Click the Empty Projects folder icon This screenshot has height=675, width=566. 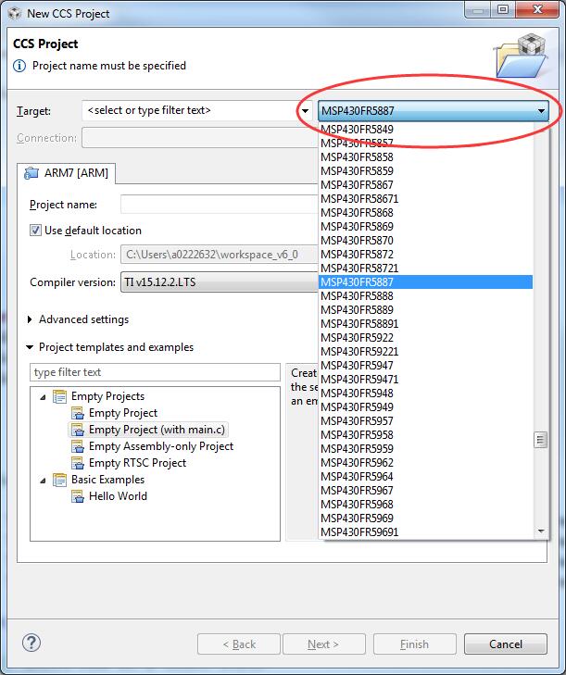click(59, 396)
